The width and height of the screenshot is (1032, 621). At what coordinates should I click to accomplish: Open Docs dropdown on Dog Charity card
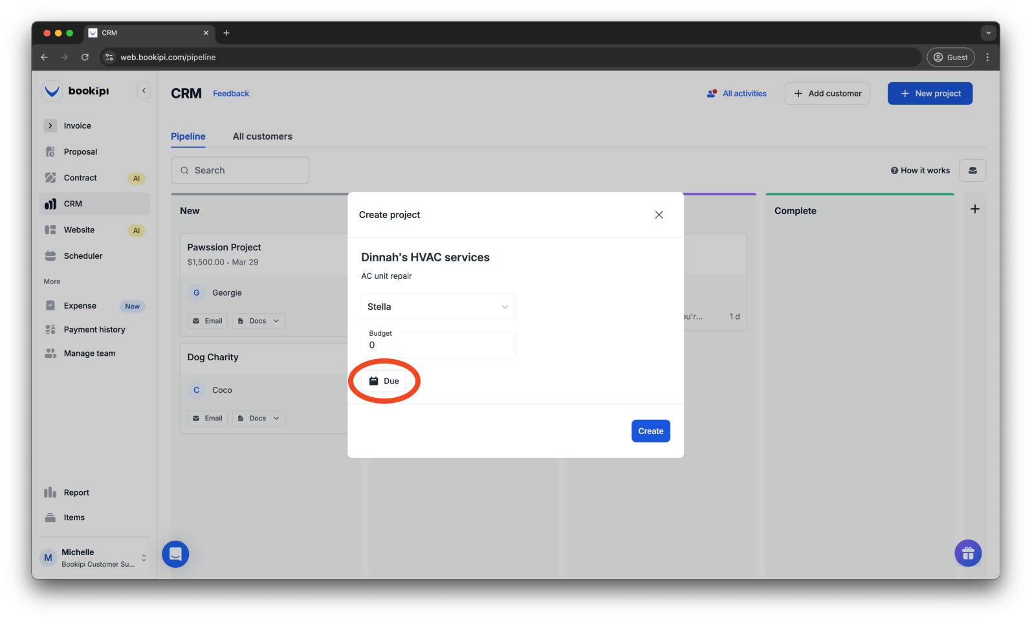(x=259, y=419)
